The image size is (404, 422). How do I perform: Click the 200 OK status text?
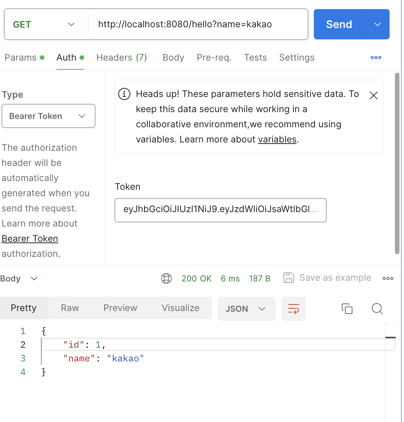(197, 278)
